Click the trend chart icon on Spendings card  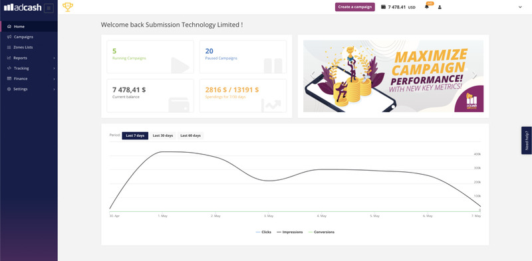pyautogui.click(x=272, y=106)
